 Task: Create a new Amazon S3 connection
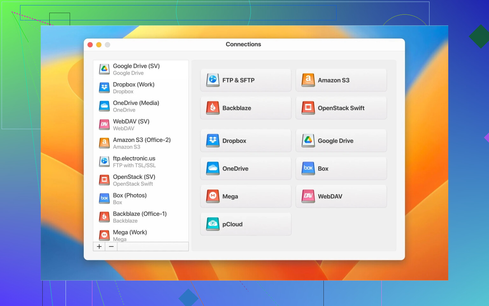(341, 80)
